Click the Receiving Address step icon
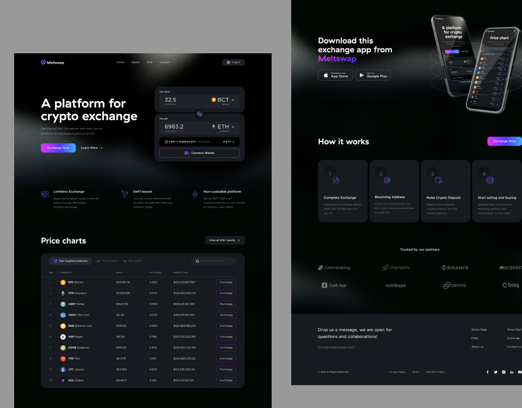 pos(387,181)
